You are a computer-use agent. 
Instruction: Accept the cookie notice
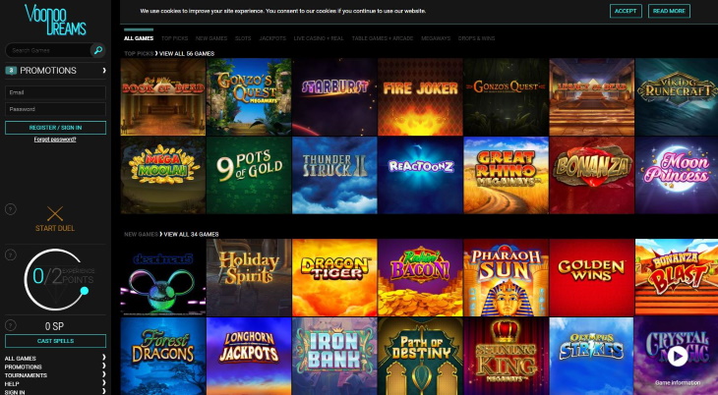point(626,11)
